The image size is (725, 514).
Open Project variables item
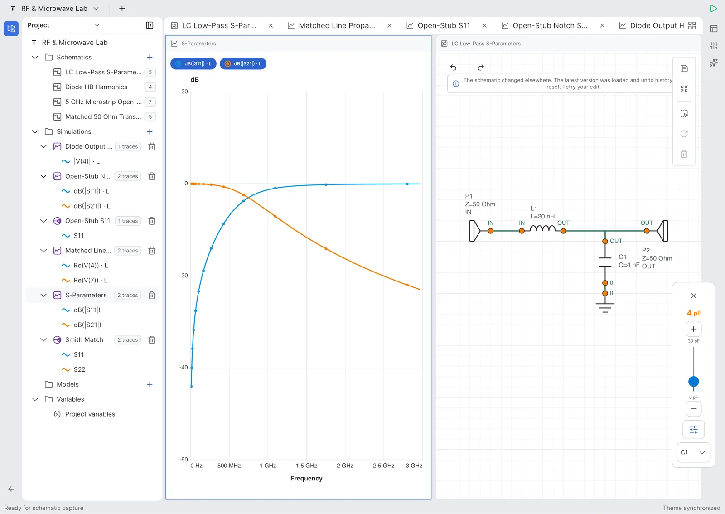tap(90, 414)
